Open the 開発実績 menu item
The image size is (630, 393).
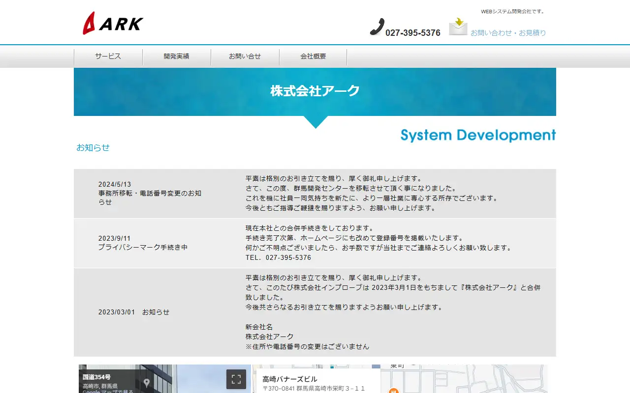(x=177, y=56)
